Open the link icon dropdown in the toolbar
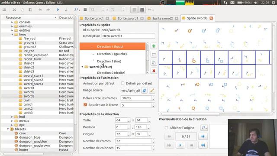 [151, 10]
